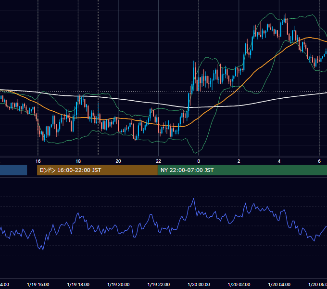This screenshot has height=289, width=327.
Task: Click the 4 hour label on price chart axis
Action: point(279,161)
